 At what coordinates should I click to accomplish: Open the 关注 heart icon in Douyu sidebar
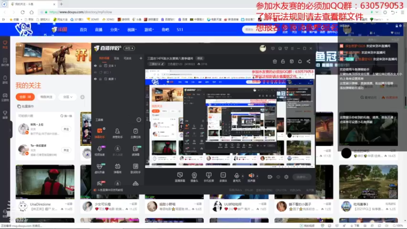point(5,44)
